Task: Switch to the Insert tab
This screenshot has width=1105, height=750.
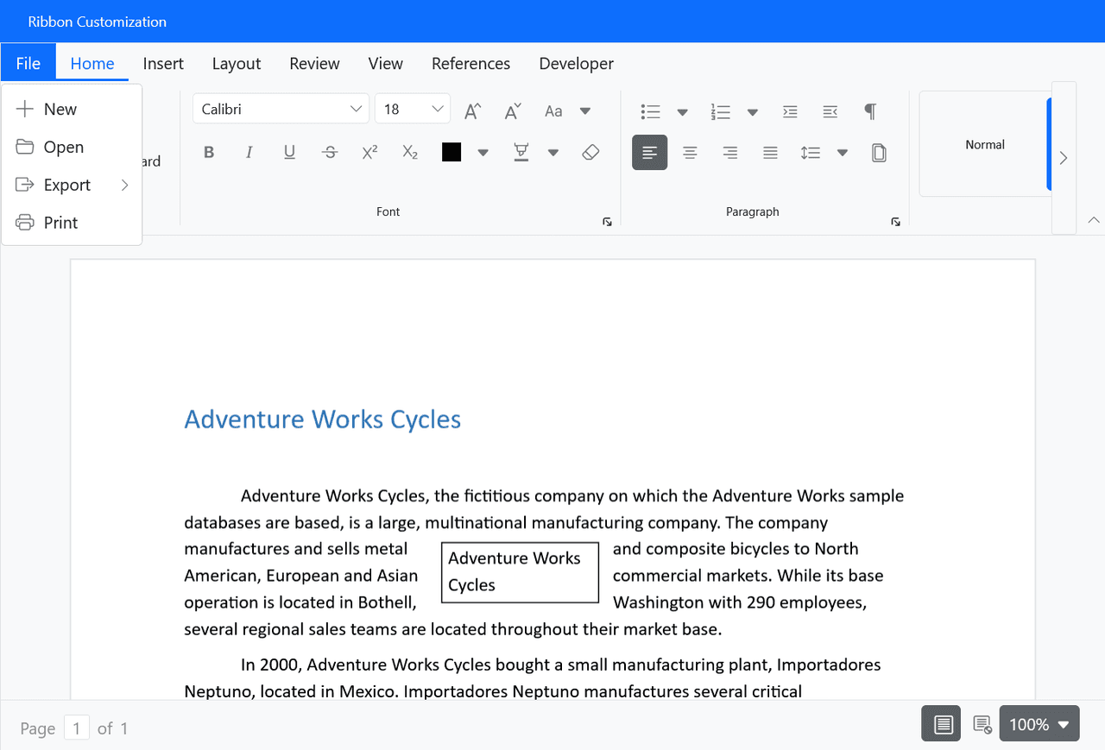Action: 163,63
